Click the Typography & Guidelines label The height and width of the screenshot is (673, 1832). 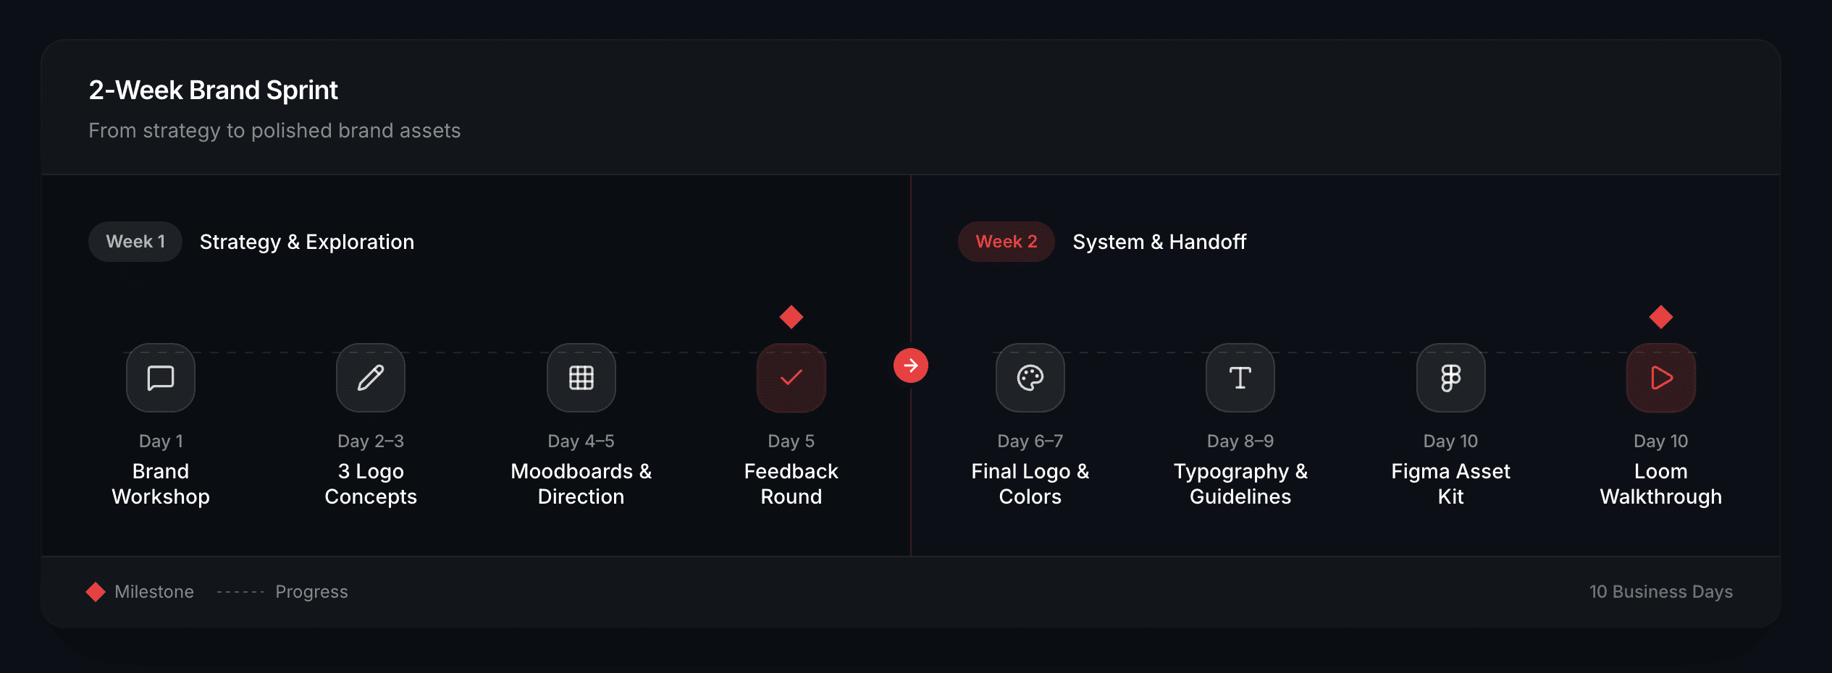[x=1240, y=483]
